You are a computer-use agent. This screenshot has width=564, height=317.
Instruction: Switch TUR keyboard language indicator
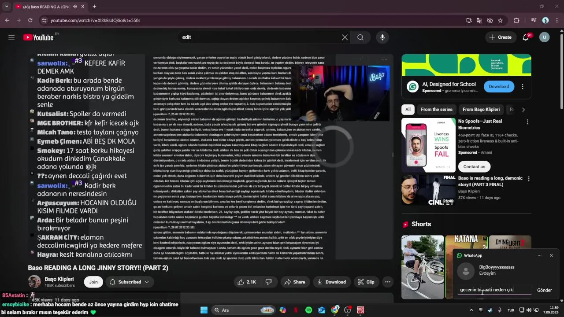pyautogui.click(x=511, y=310)
